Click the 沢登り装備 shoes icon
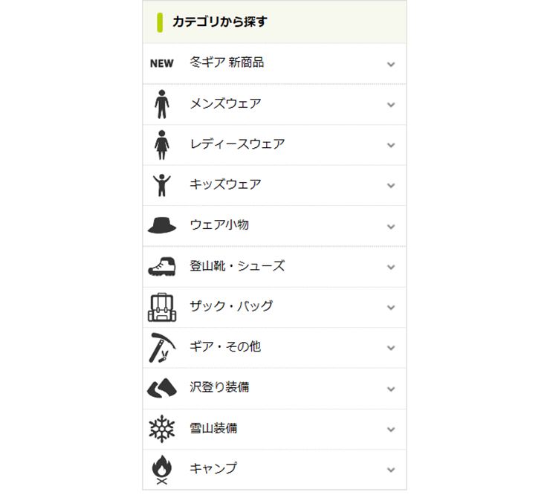The width and height of the screenshot is (550, 495). pos(162,388)
